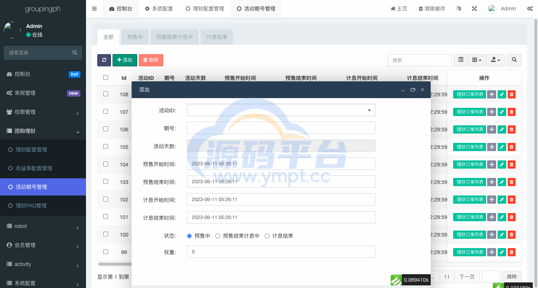This screenshot has width=538, height=288.
Task: Click the edit pencil icon in row 99
Action: [x=502, y=252]
